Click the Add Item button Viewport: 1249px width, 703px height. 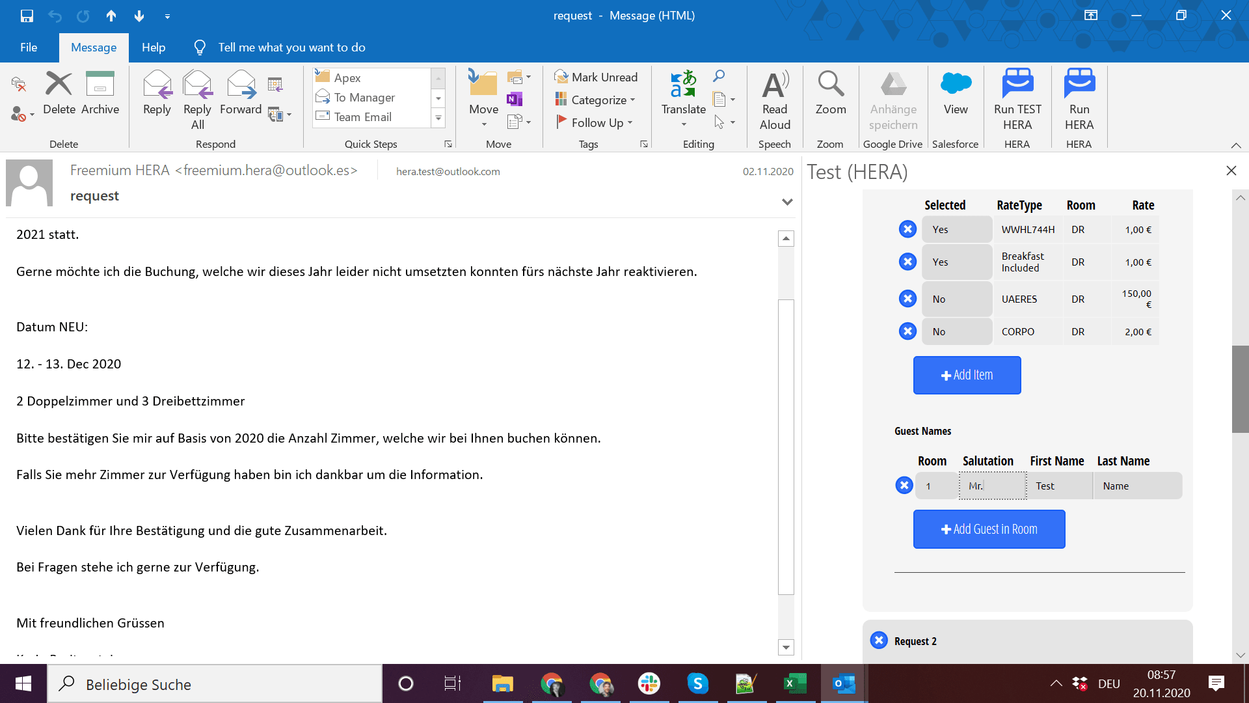pos(967,375)
